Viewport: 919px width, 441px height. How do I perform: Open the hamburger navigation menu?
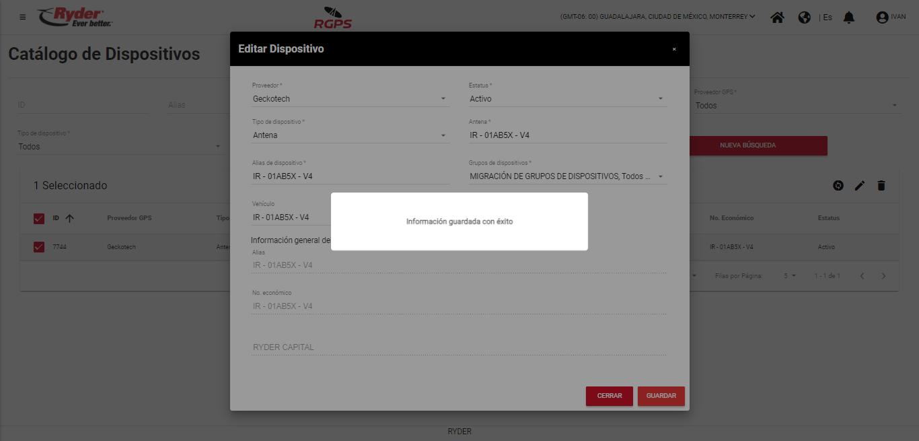pyautogui.click(x=23, y=17)
